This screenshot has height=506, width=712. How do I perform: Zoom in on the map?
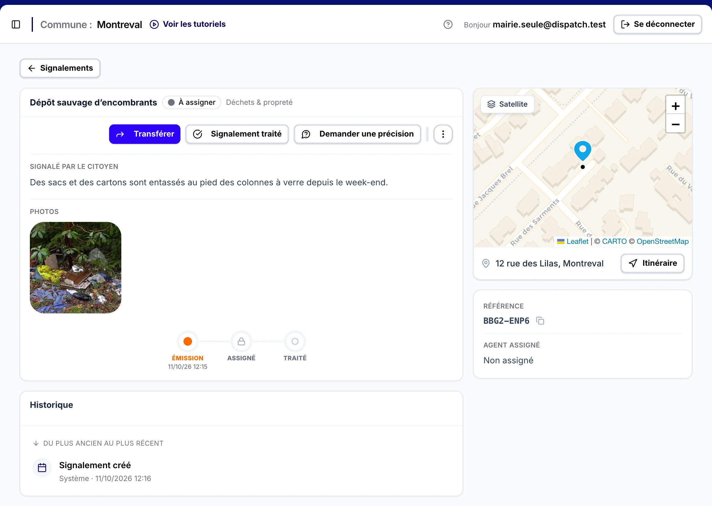(x=675, y=106)
